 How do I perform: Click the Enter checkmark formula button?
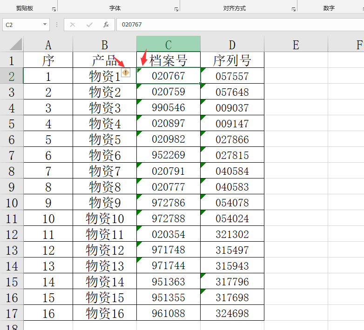89,25
